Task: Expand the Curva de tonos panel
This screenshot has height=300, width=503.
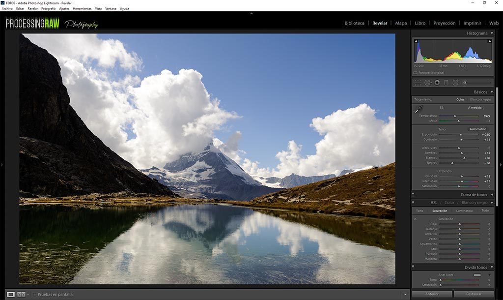Action: 492,195
